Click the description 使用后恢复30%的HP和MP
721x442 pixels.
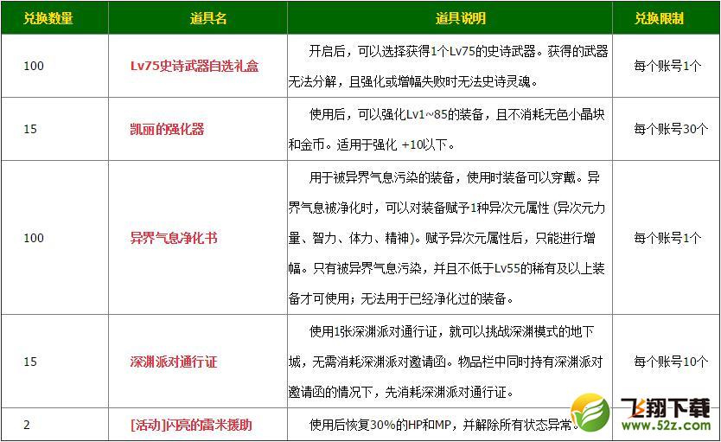443,425
